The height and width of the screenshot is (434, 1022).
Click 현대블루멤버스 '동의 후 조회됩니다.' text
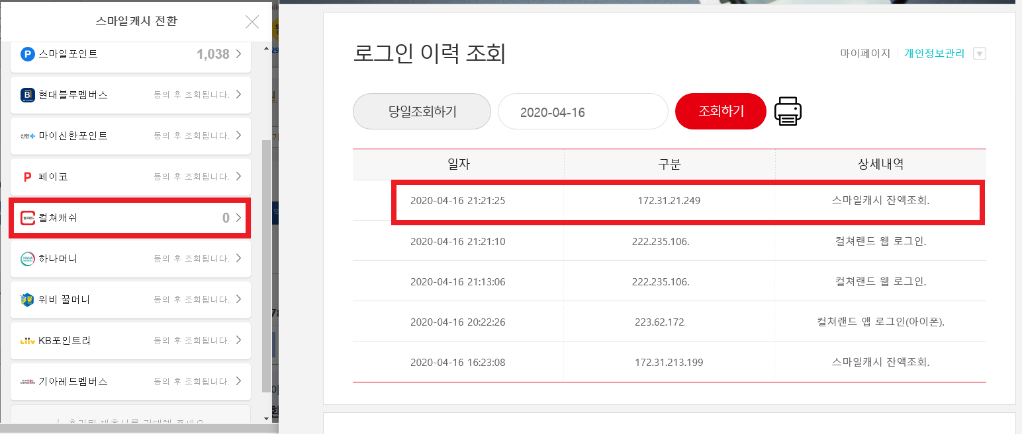pyautogui.click(x=191, y=95)
